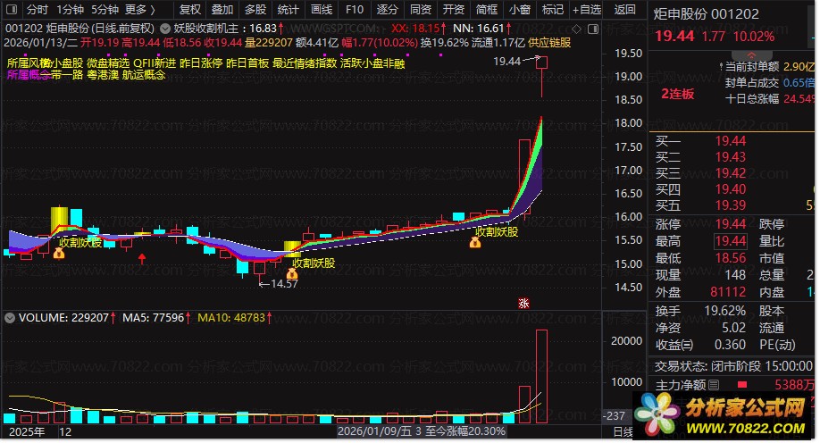Open the 多股 multi-stock view

[x=255, y=10]
